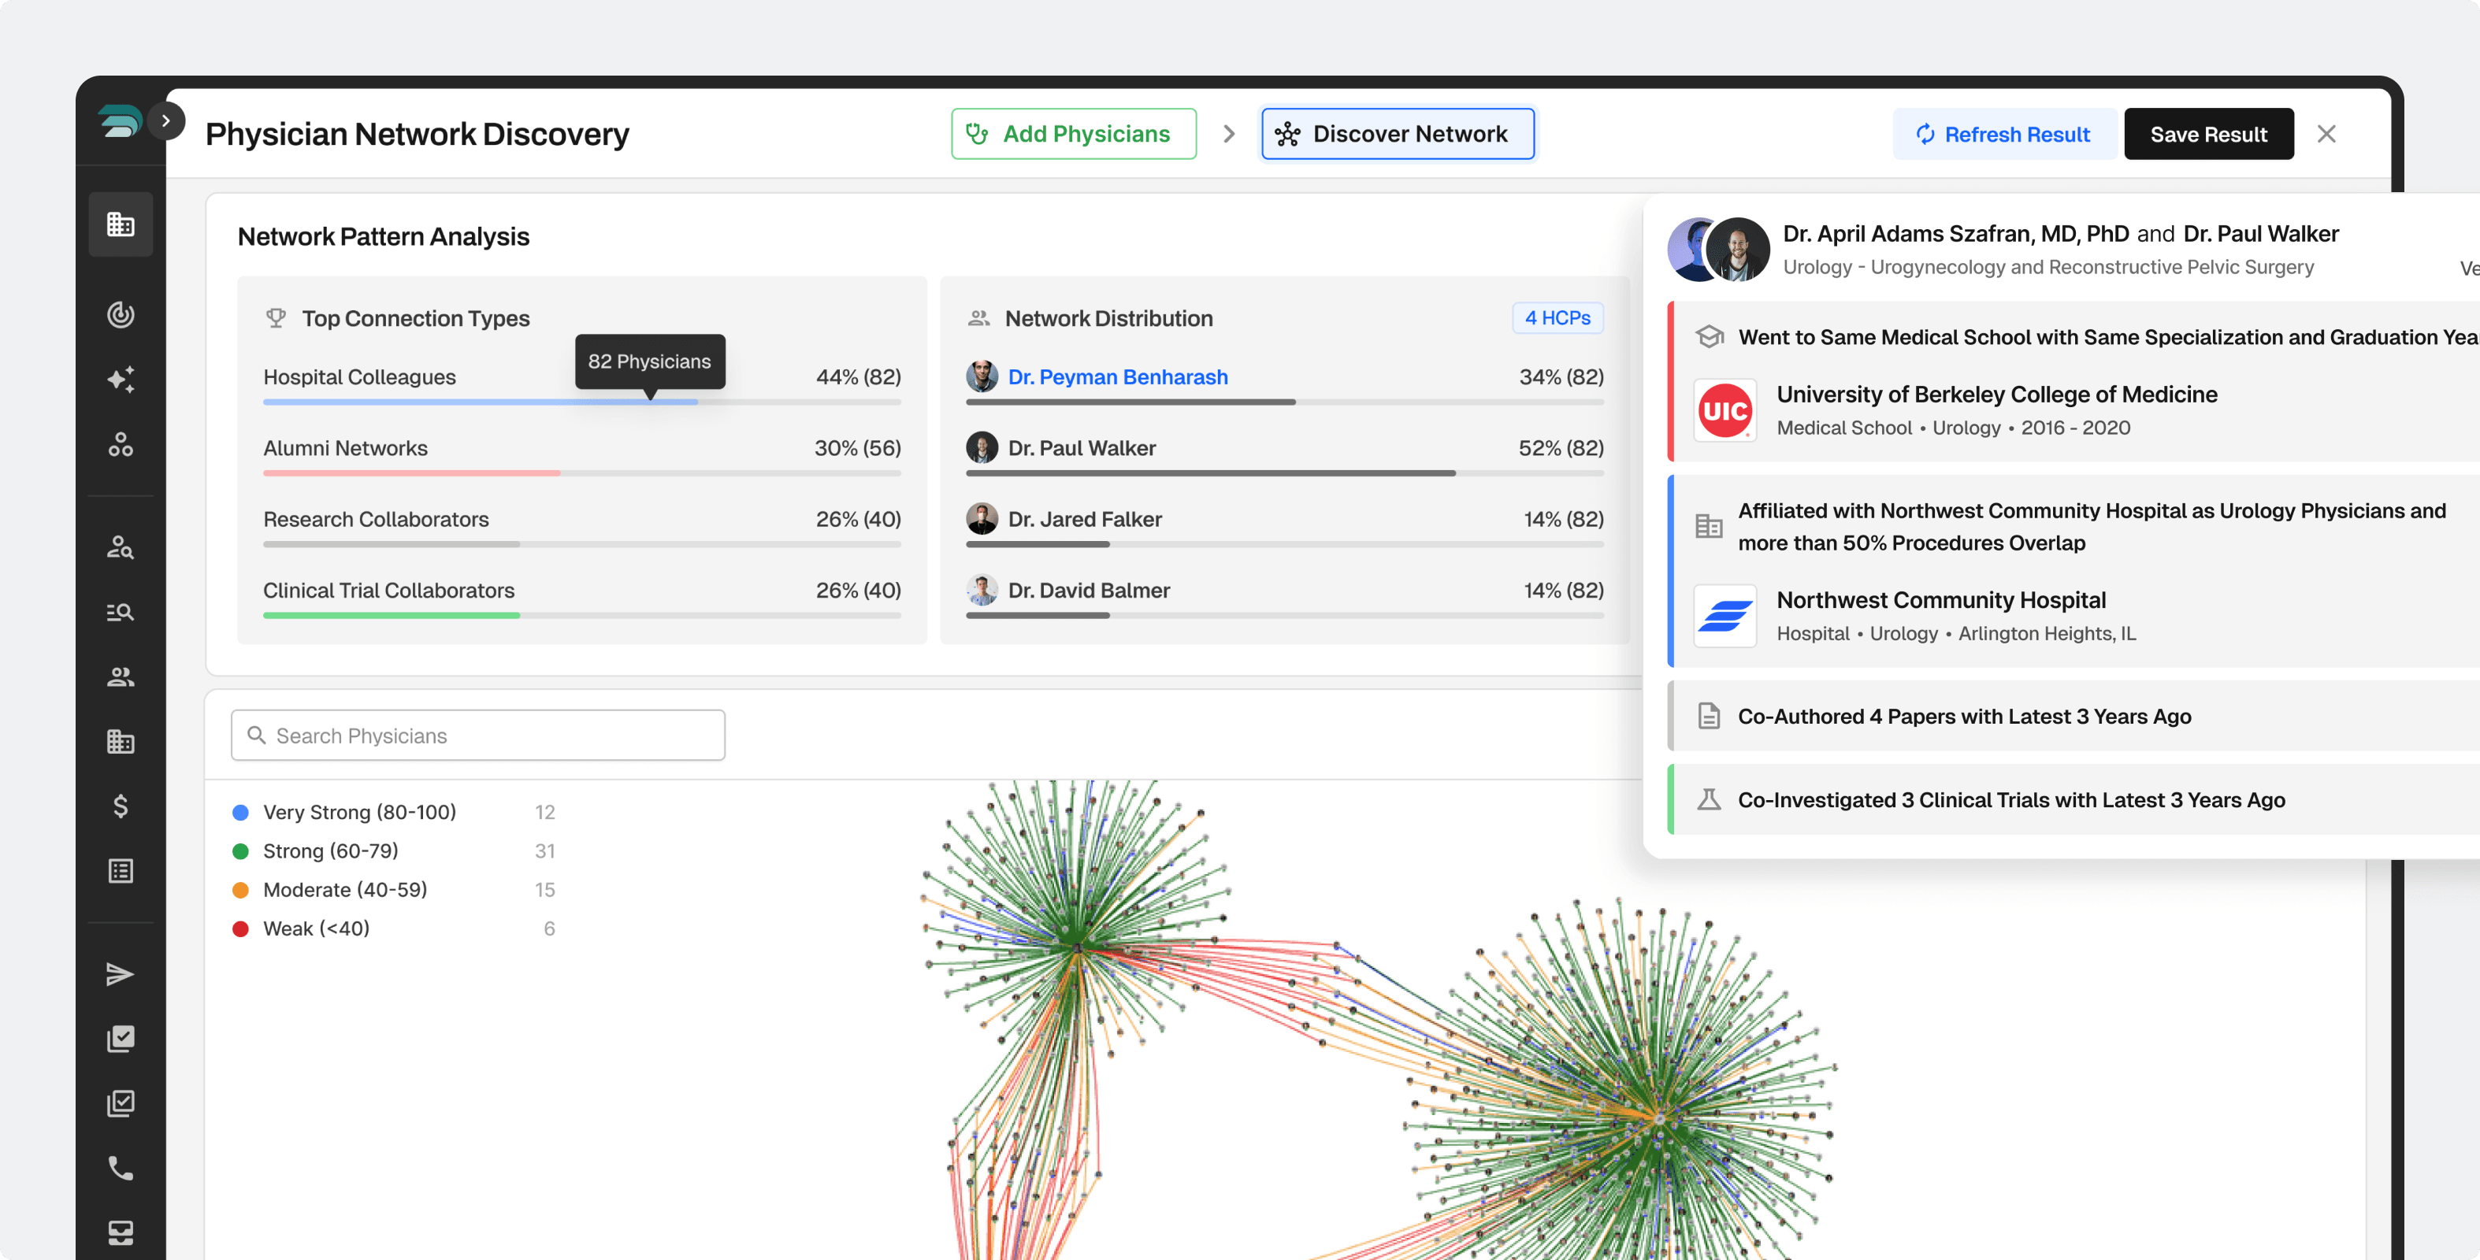Click the graduation cap icon for medical school
Screen dimensions: 2480x1260
tap(1709, 337)
